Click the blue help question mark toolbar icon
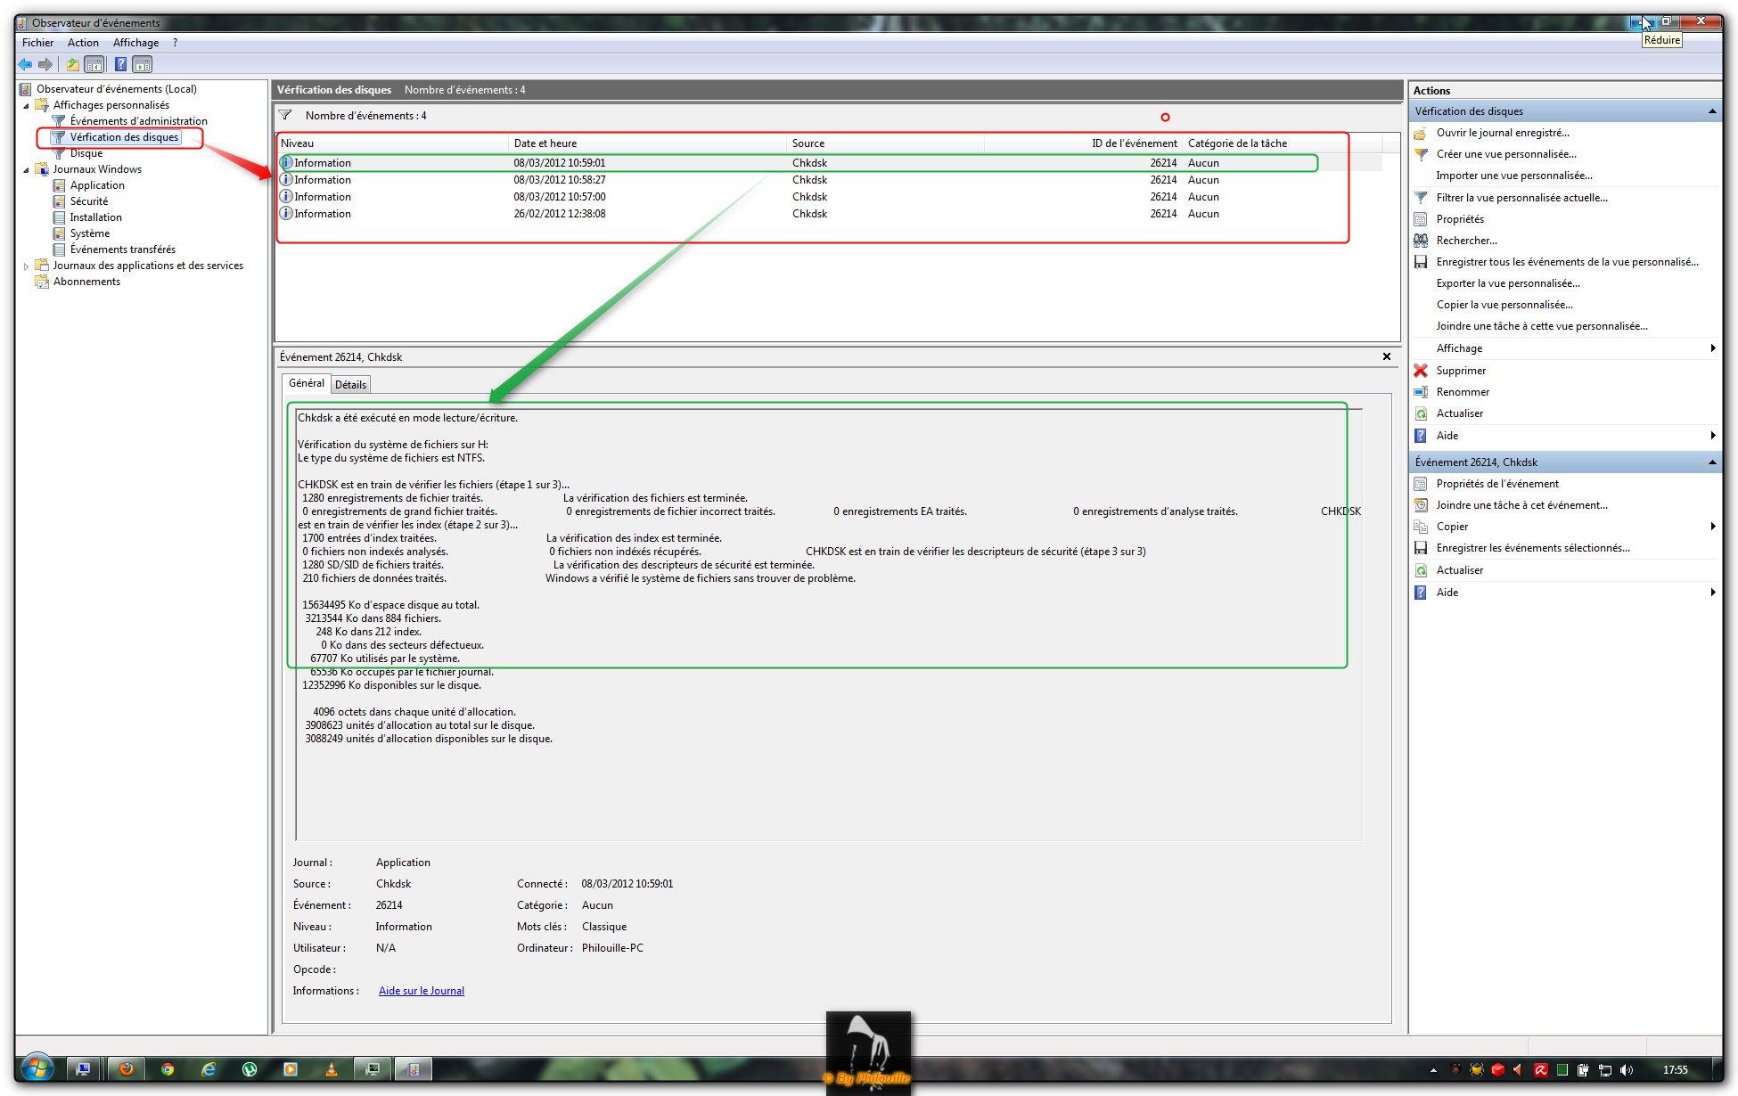The image size is (1738, 1096). click(120, 64)
